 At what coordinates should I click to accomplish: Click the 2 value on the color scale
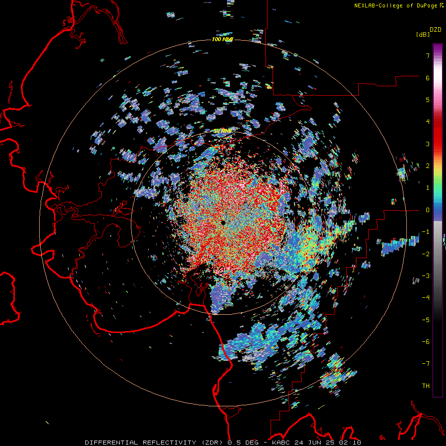pos(428,166)
